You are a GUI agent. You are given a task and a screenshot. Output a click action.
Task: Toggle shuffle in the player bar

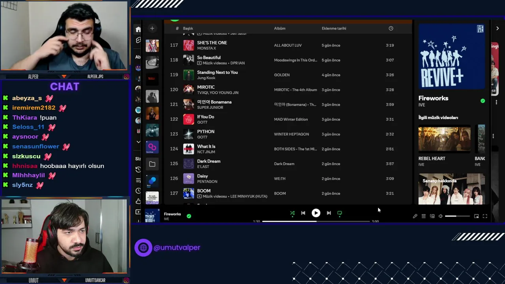point(292,213)
